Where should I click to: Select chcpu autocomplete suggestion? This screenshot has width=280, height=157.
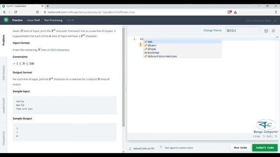pyautogui.click(x=182, y=49)
